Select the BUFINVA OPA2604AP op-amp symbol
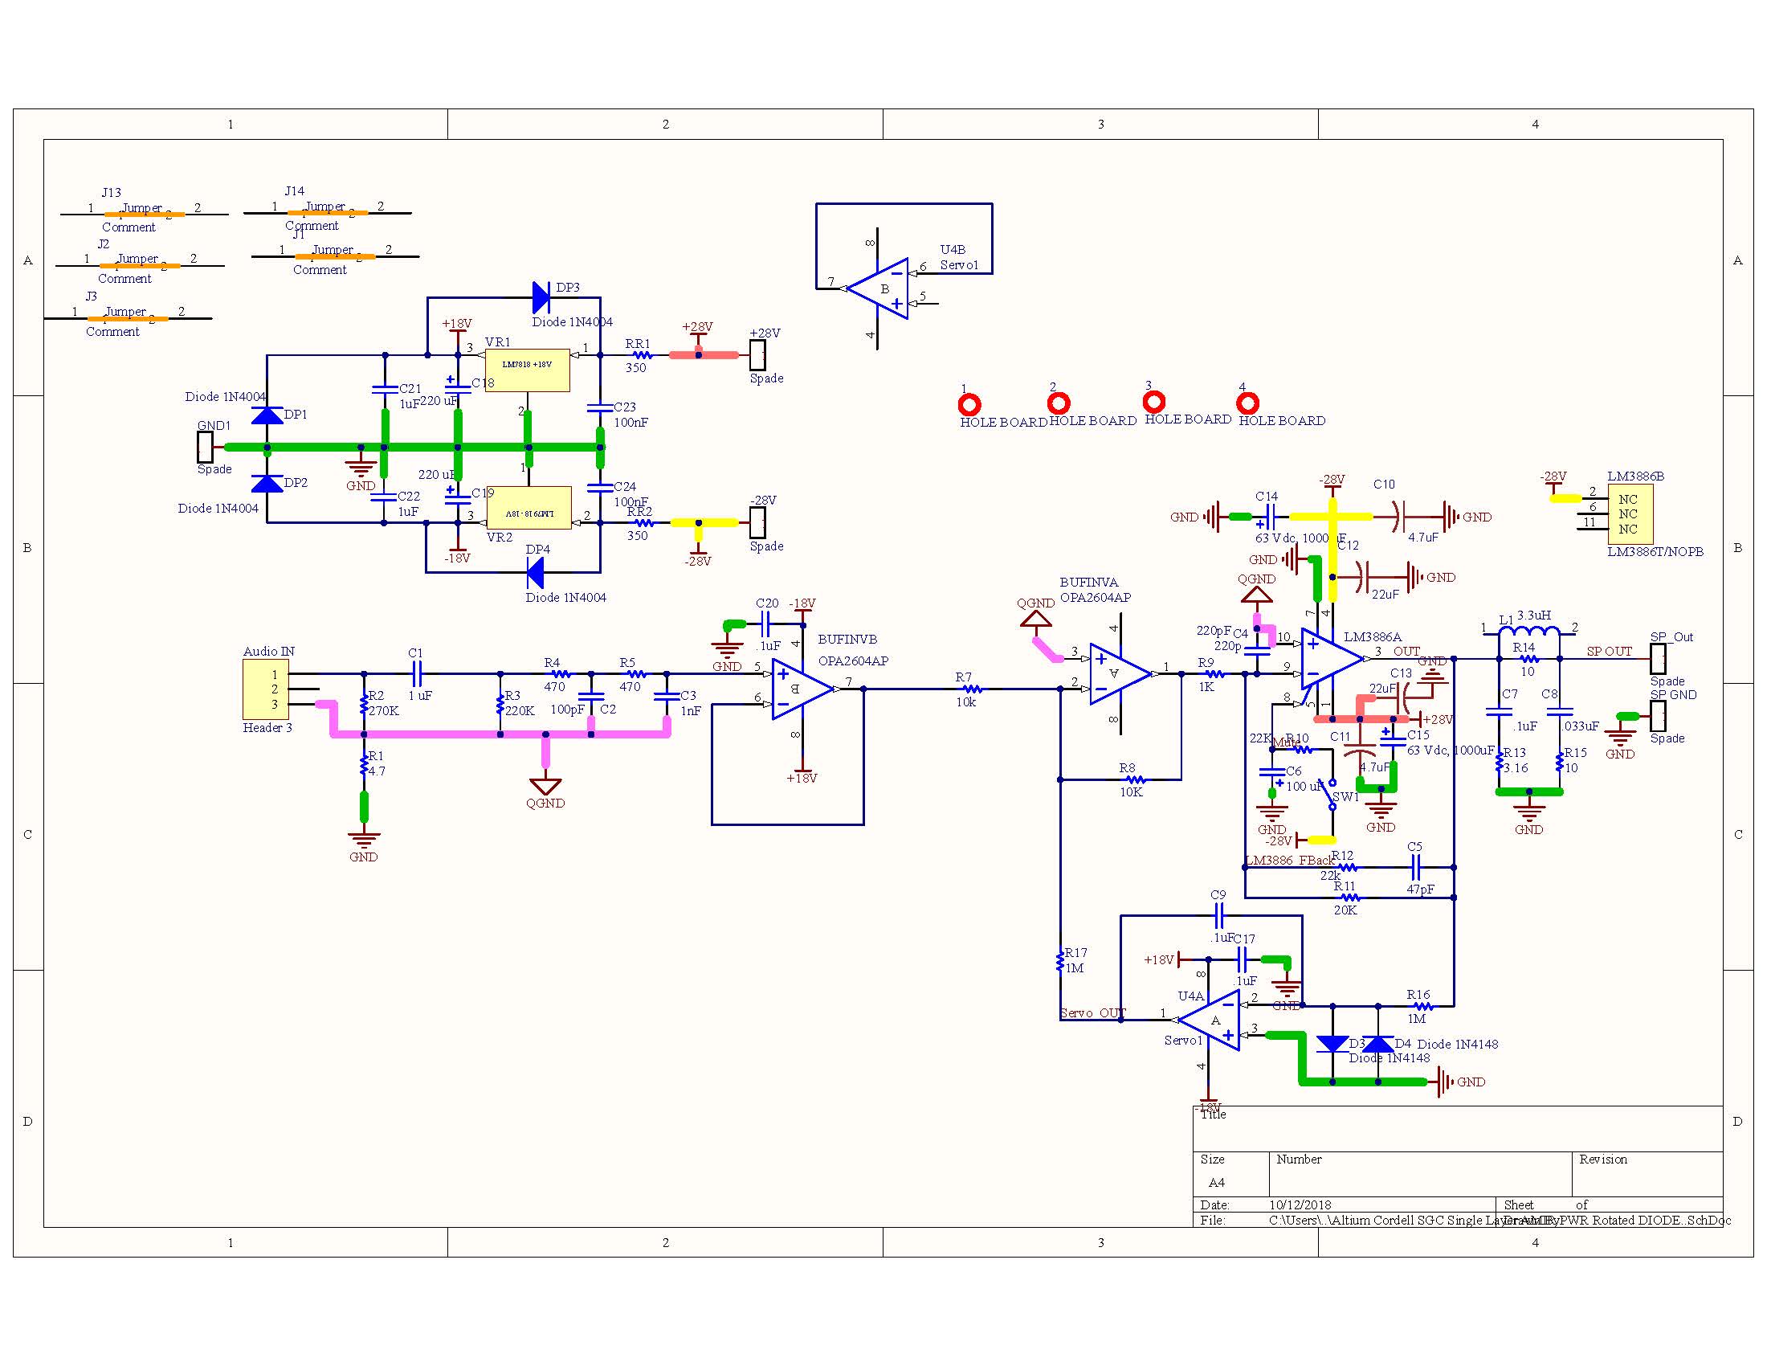Image resolution: width=1767 pixels, height=1366 pixels. click(1120, 674)
